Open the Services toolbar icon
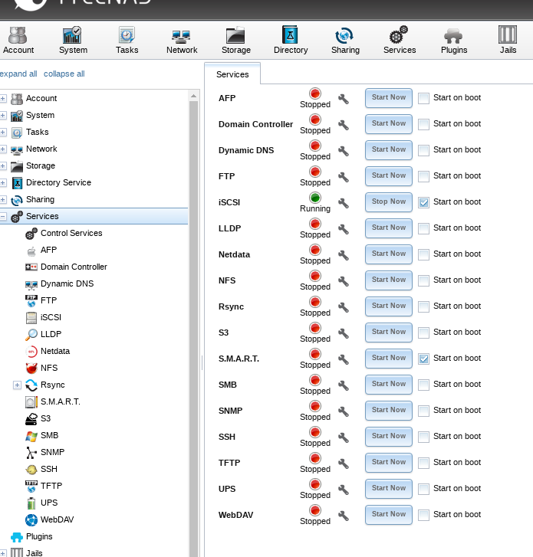Image resolution: width=533 pixels, height=557 pixels. coord(400,40)
